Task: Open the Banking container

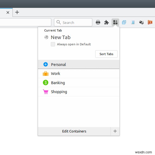Action: click(79, 83)
